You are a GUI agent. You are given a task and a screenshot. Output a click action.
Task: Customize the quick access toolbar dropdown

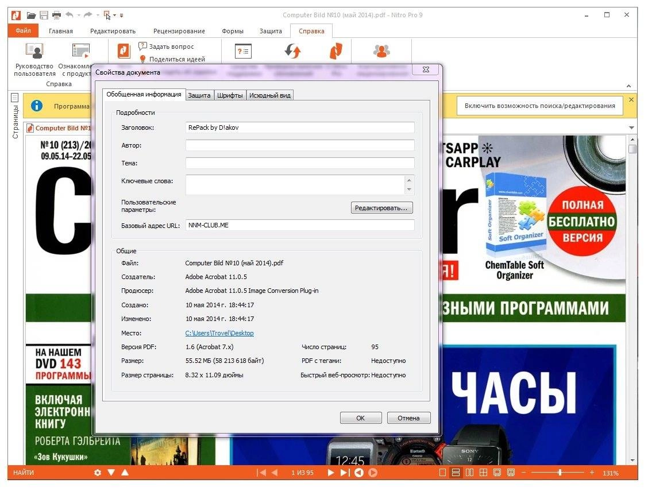point(122,16)
